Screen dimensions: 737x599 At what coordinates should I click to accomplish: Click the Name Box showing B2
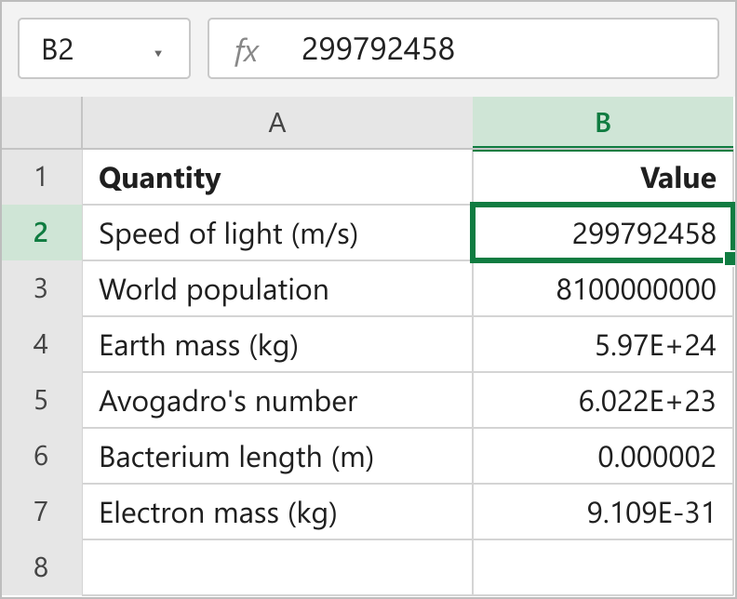[104, 48]
